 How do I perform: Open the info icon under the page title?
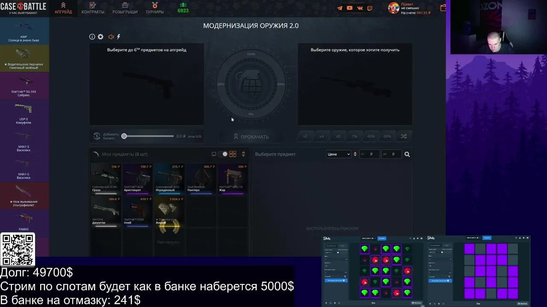[92, 37]
